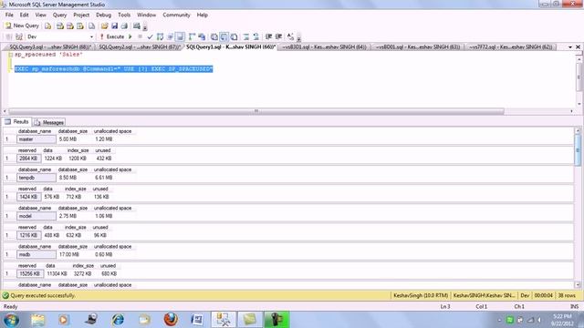The image size is (584, 328).
Task: Click the results pane vertical scrollbar thumb
Action: 578,149
